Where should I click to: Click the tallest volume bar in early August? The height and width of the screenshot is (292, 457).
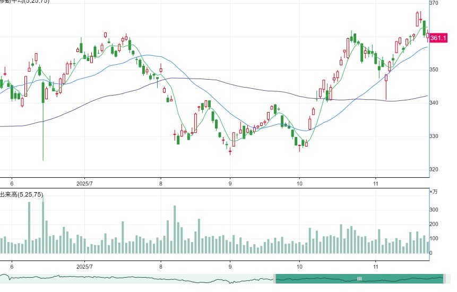coord(175,229)
